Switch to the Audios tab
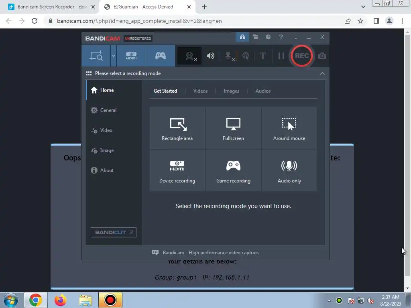This screenshot has height=308, width=411. pos(263,91)
